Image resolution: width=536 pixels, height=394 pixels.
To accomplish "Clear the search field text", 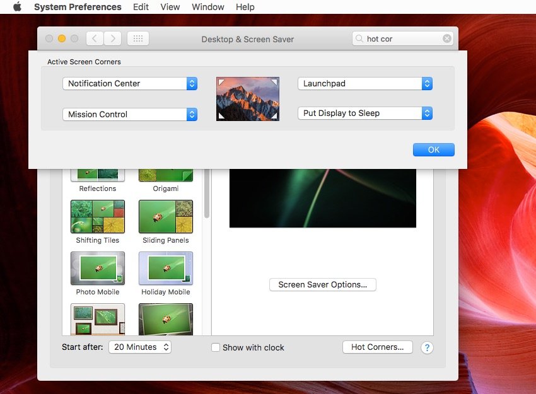I will click(x=446, y=38).
